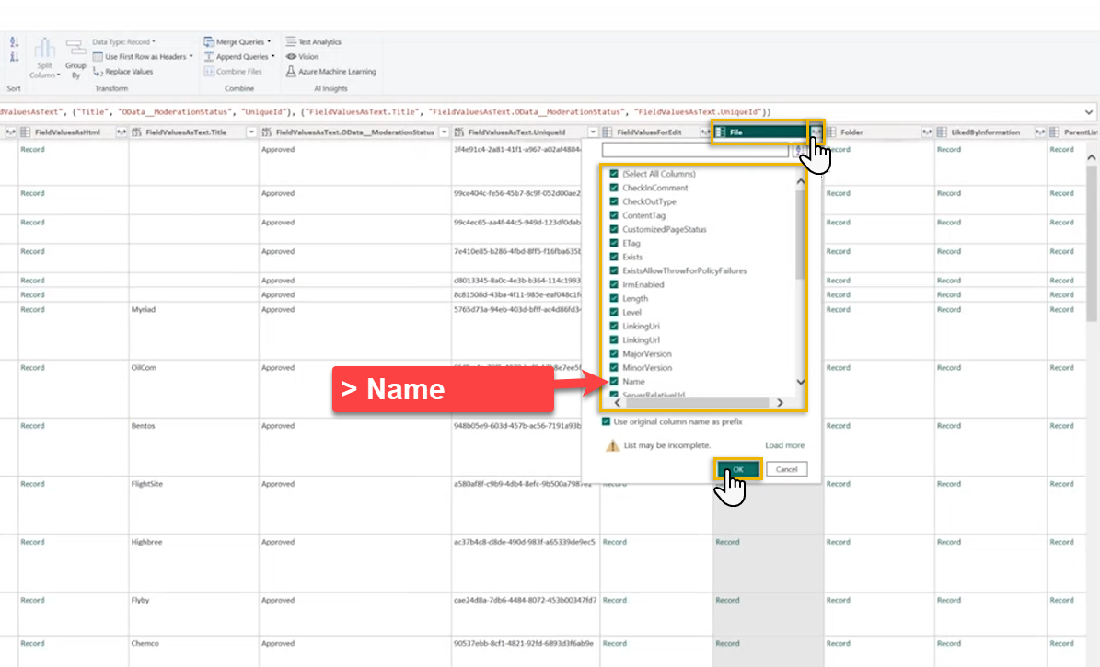Expand the Folder column using its expand icon
This screenshot has width=1100, height=667.
(928, 132)
